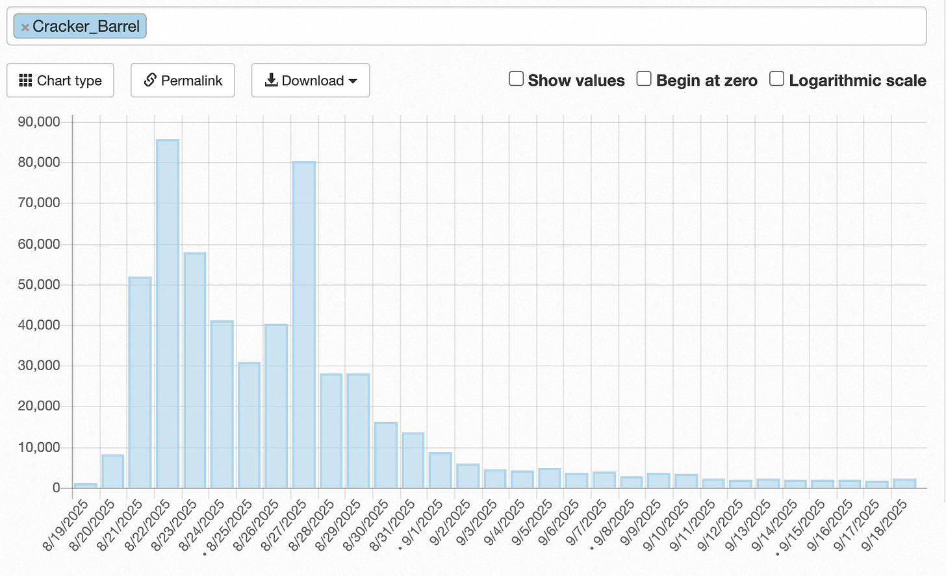Click the 9/10/2025 x-axis date label
The image size is (946, 576).
[x=665, y=526]
